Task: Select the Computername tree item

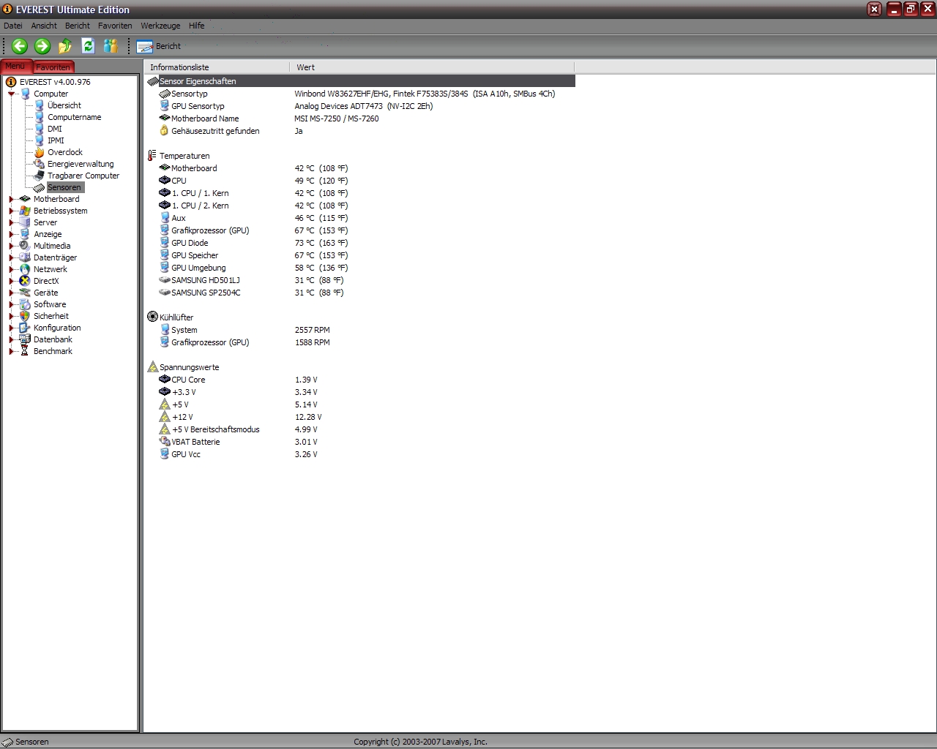Action: (74, 117)
